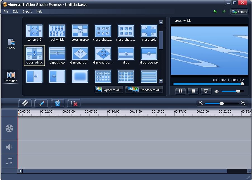
Task: Select the cross_split transition
Action: 149,33
